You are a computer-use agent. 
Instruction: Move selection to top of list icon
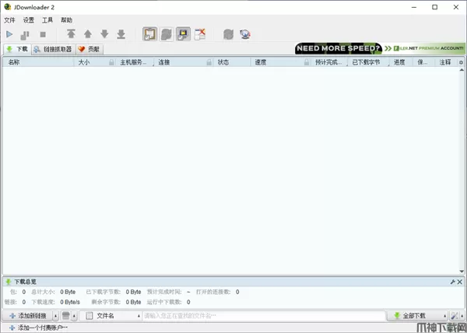[x=71, y=34]
